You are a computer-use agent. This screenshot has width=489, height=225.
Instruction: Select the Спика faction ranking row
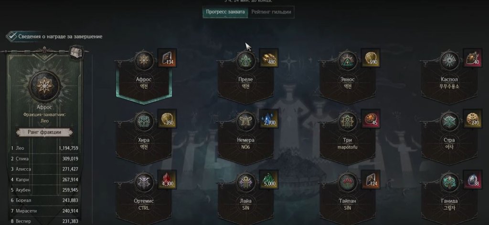[44, 159]
